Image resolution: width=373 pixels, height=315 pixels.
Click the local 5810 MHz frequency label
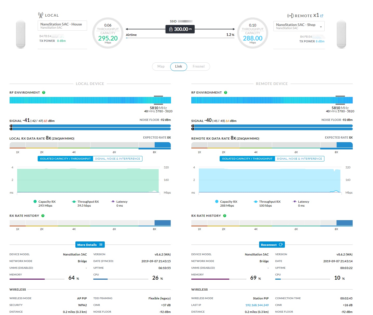point(158,108)
